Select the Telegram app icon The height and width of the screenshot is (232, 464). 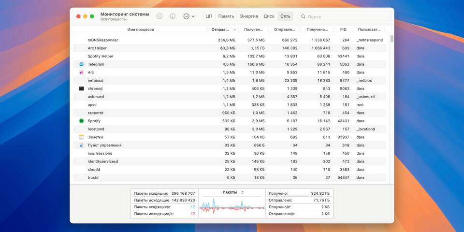click(81, 64)
